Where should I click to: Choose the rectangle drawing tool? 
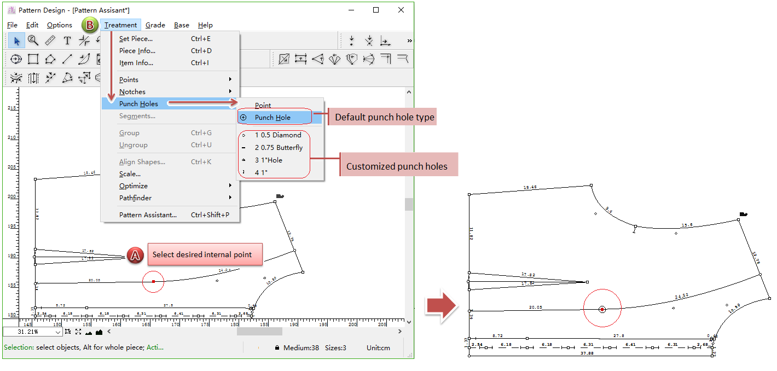pos(33,59)
